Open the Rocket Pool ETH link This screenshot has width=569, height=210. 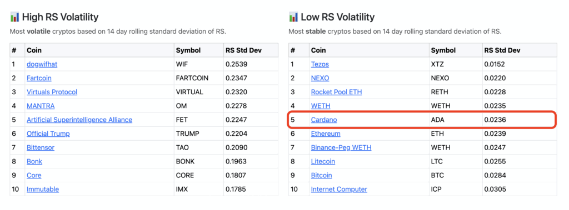pos(336,92)
